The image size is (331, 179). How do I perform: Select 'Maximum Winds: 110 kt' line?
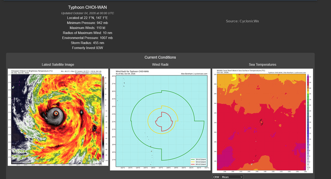(x=88, y=28)
